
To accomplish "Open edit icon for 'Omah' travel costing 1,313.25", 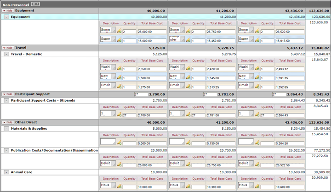I will 188,86.
